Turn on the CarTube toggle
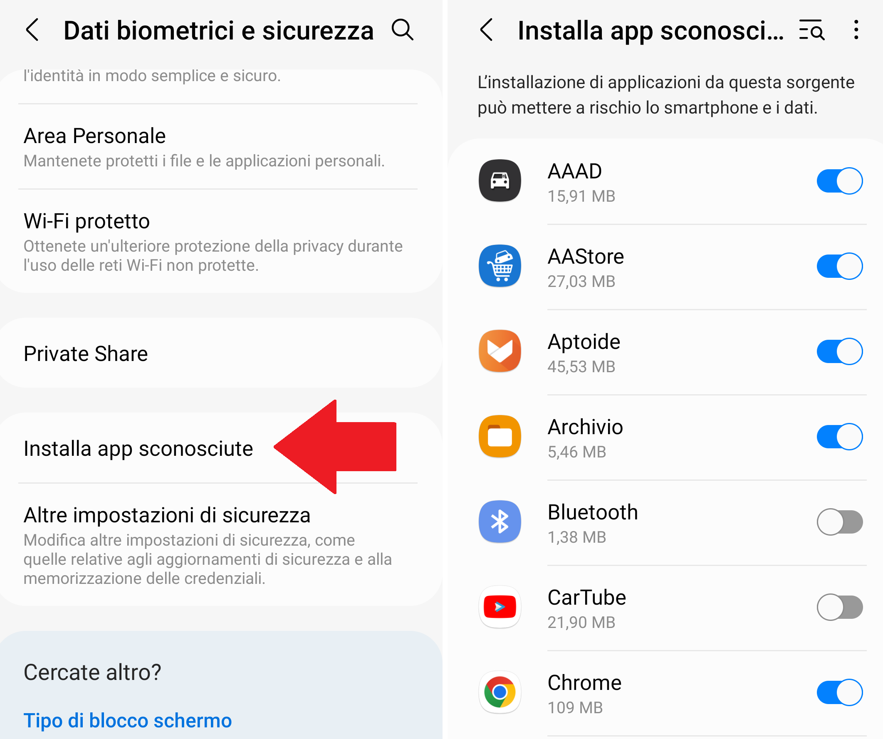Screen dimensions: 883x739 [839, 607]
